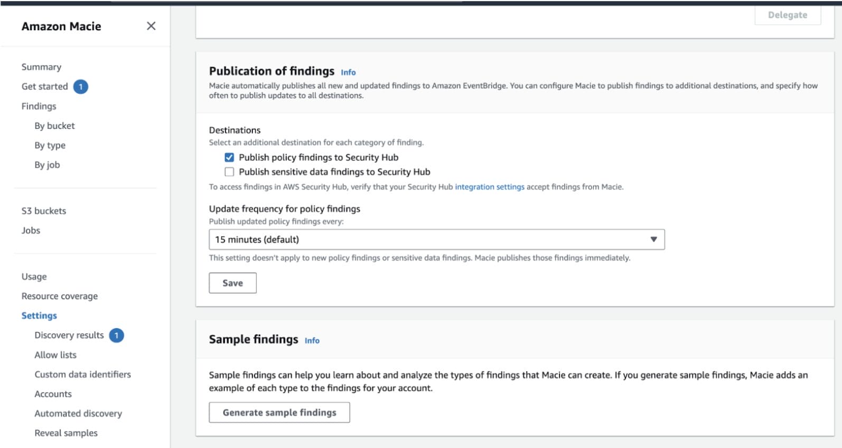
Task: Open Info link beside Publication of findings
Action: (348, 72)
